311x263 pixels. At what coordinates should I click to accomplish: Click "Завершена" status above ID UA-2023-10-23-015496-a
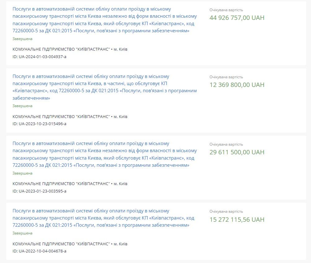pyautogui.click(x=22, y=106)
